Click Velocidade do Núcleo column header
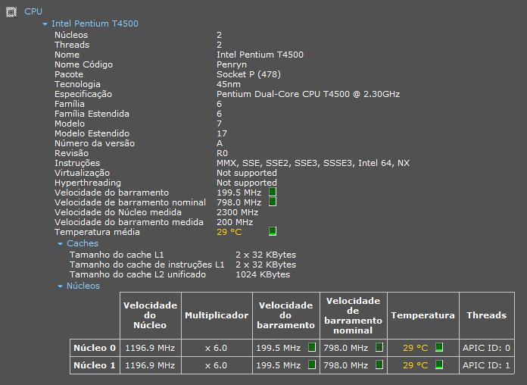Viewport: 527px width, 385px height. pyautogui.click(x=150, y=315)
